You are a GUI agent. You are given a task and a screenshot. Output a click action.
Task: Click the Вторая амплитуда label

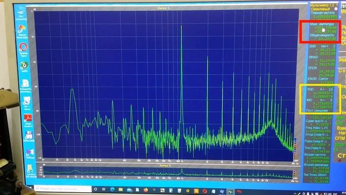click(x=316, y=165)
